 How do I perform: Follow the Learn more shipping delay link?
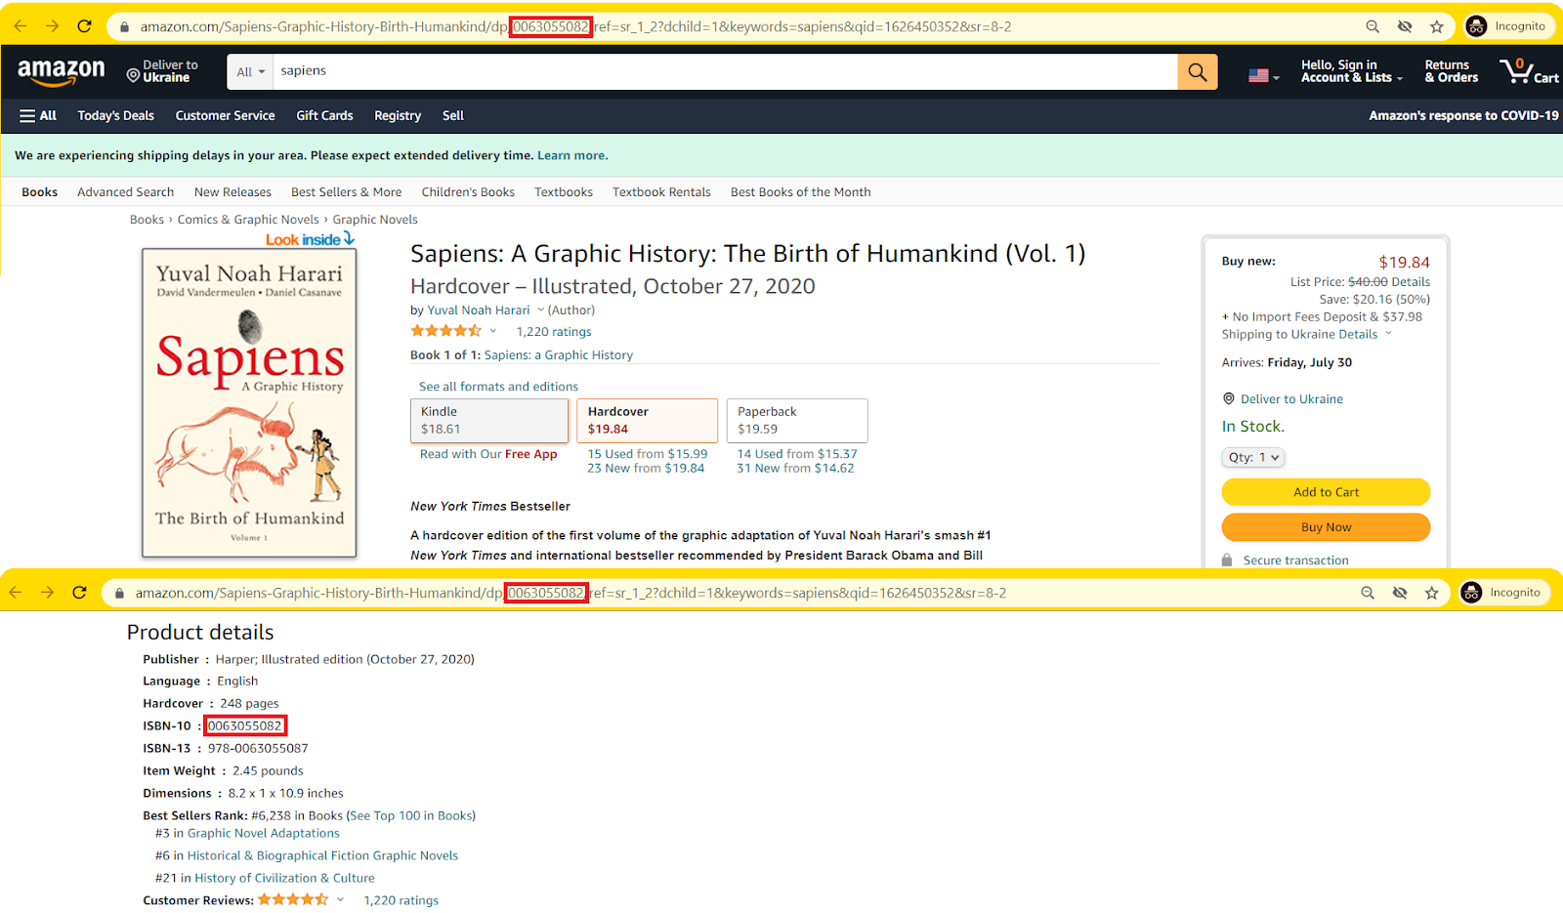point(572,155)
